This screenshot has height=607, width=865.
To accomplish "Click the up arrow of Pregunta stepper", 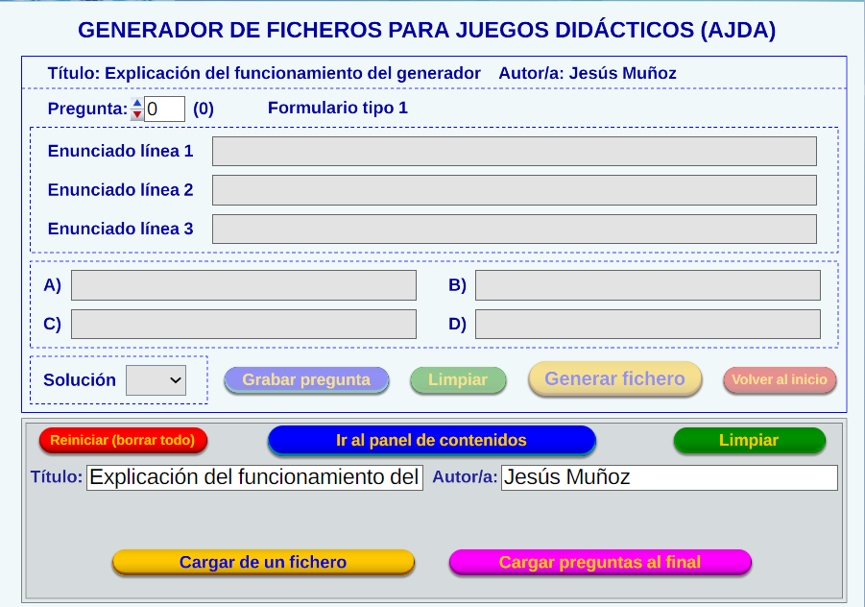I will pos(136,103).
